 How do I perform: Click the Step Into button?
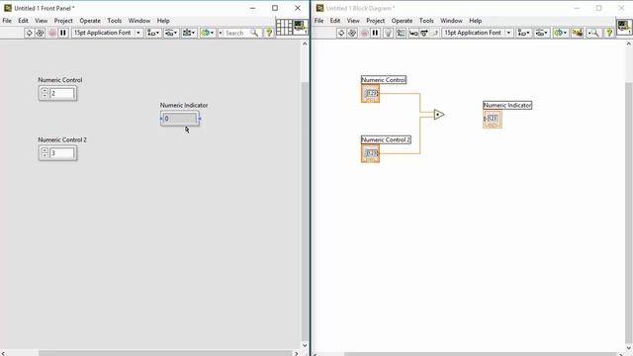point(413,33)
